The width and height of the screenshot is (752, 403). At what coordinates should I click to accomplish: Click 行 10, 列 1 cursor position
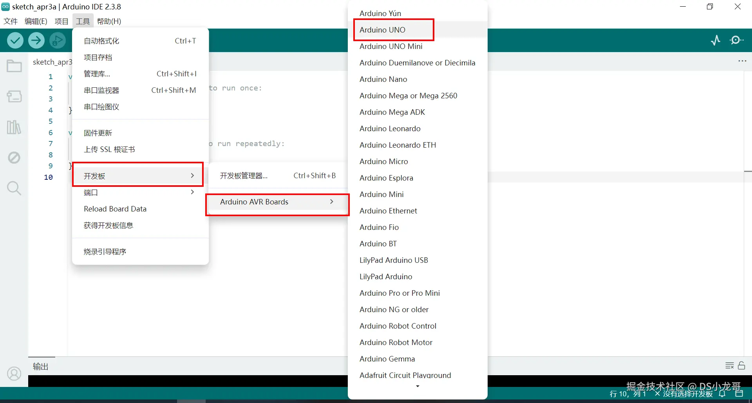pos(627,394)
